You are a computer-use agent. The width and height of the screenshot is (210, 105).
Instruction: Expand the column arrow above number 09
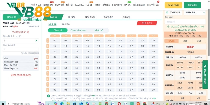(x=152, y=36)
